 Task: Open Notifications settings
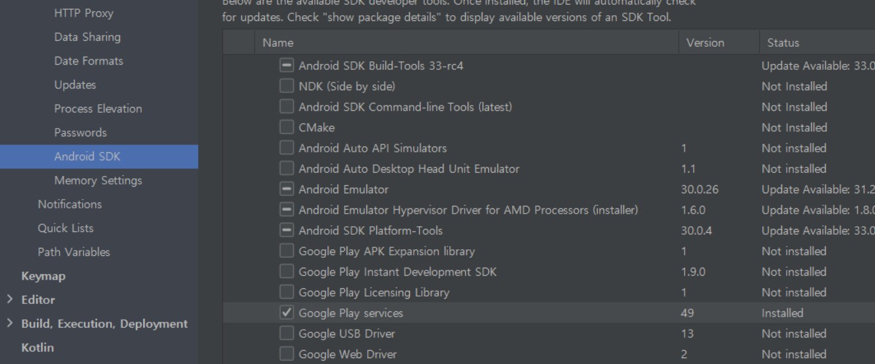tap(70, 204)
